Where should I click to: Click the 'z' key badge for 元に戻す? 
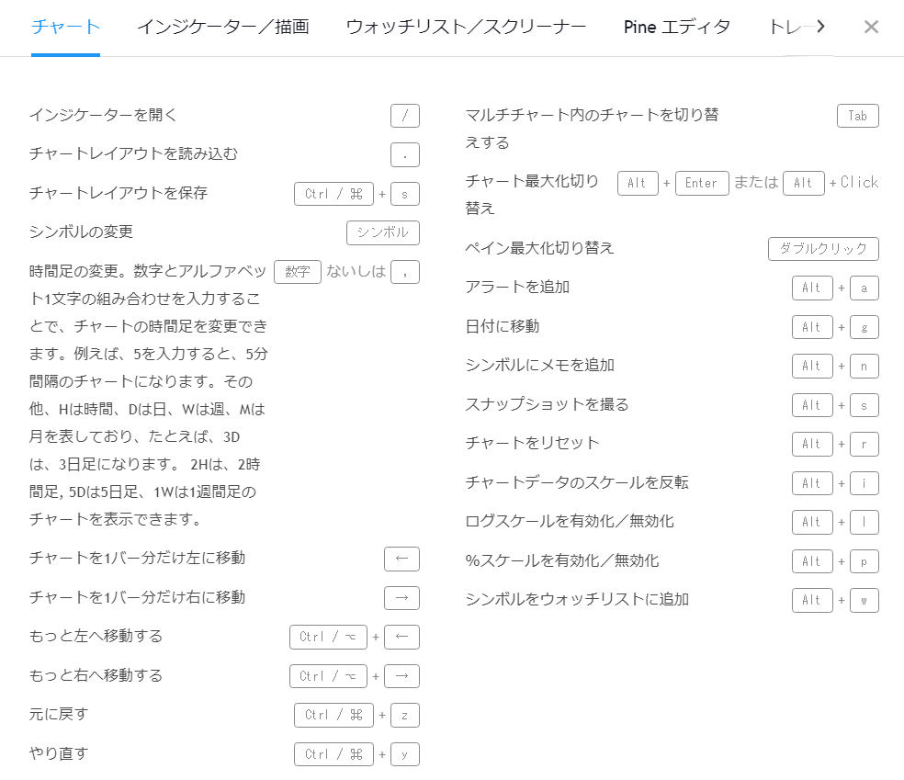pyautogui.click(x=404, y=715)
